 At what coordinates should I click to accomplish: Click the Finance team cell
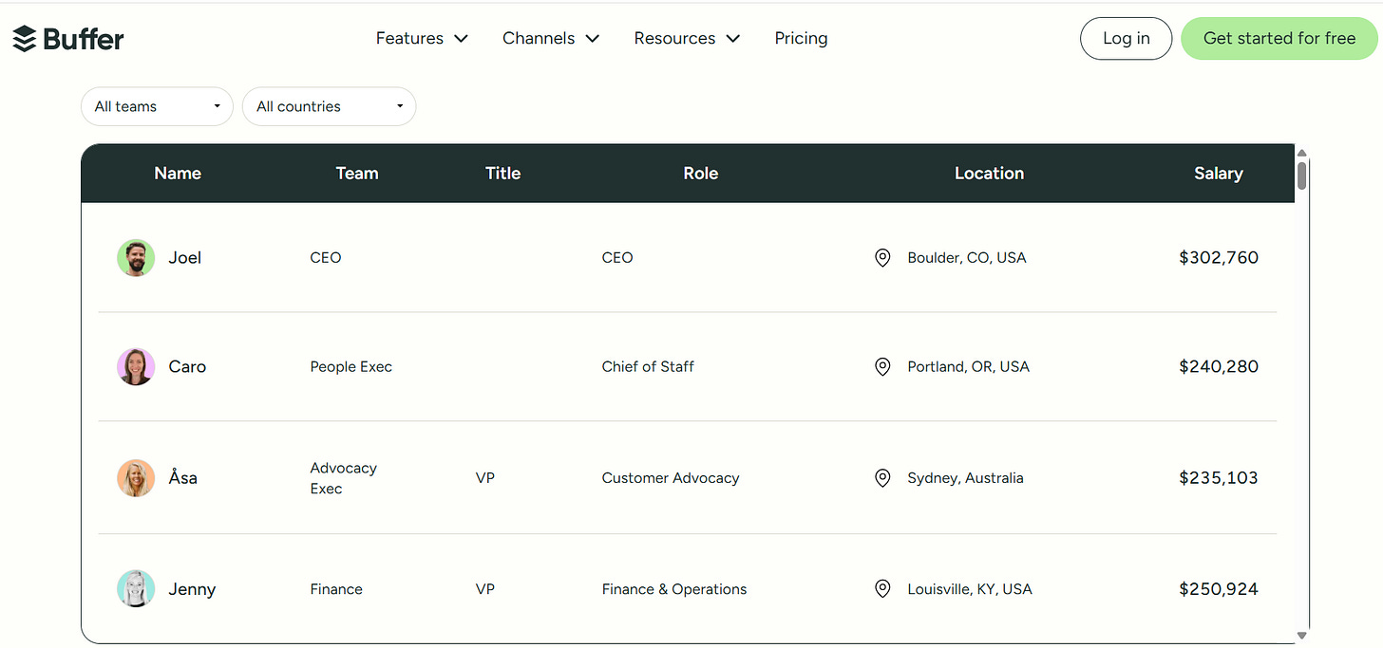336,589
